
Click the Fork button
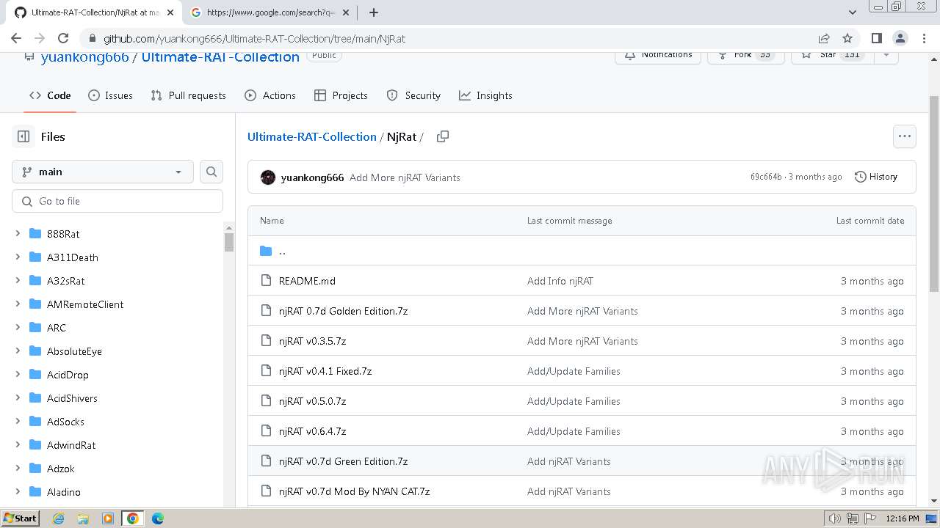tap(745, 55)
